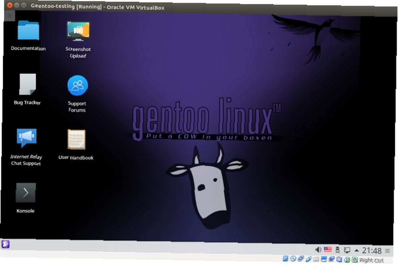Open the User Handbook icon

pyautogui.click(x=76, y=139)
